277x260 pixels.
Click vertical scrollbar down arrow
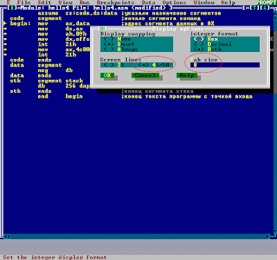click(x=275, y=232)
